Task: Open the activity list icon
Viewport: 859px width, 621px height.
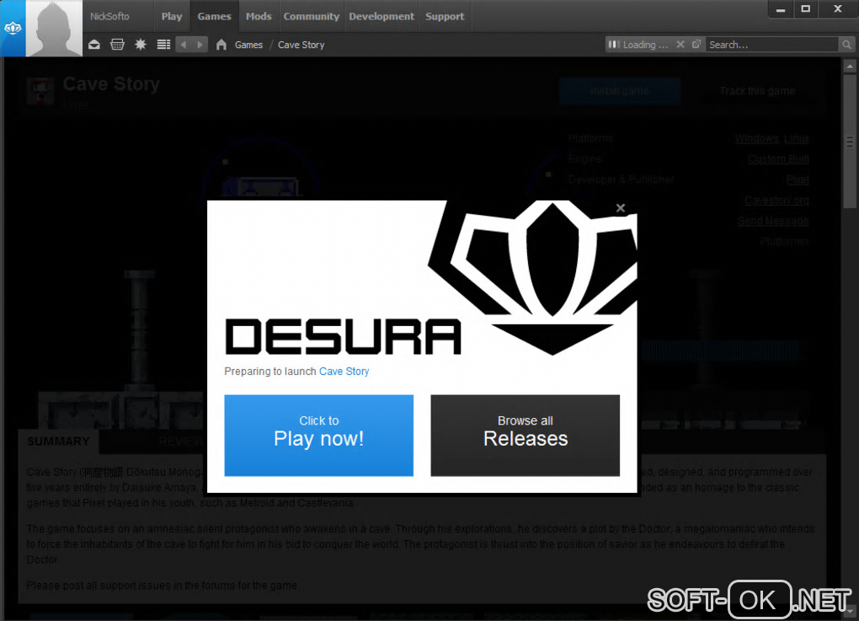Action: click(x=163, y=45)
